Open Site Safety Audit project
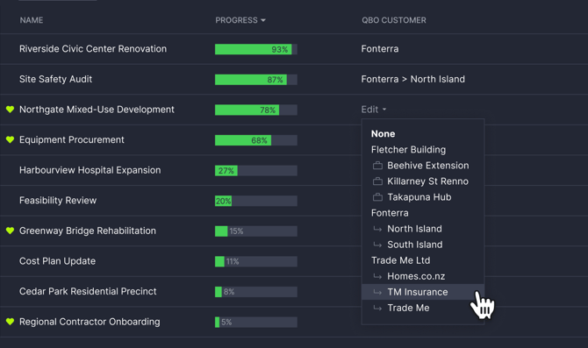The width and height of the screenshot is (588, 348). (55, 79)
